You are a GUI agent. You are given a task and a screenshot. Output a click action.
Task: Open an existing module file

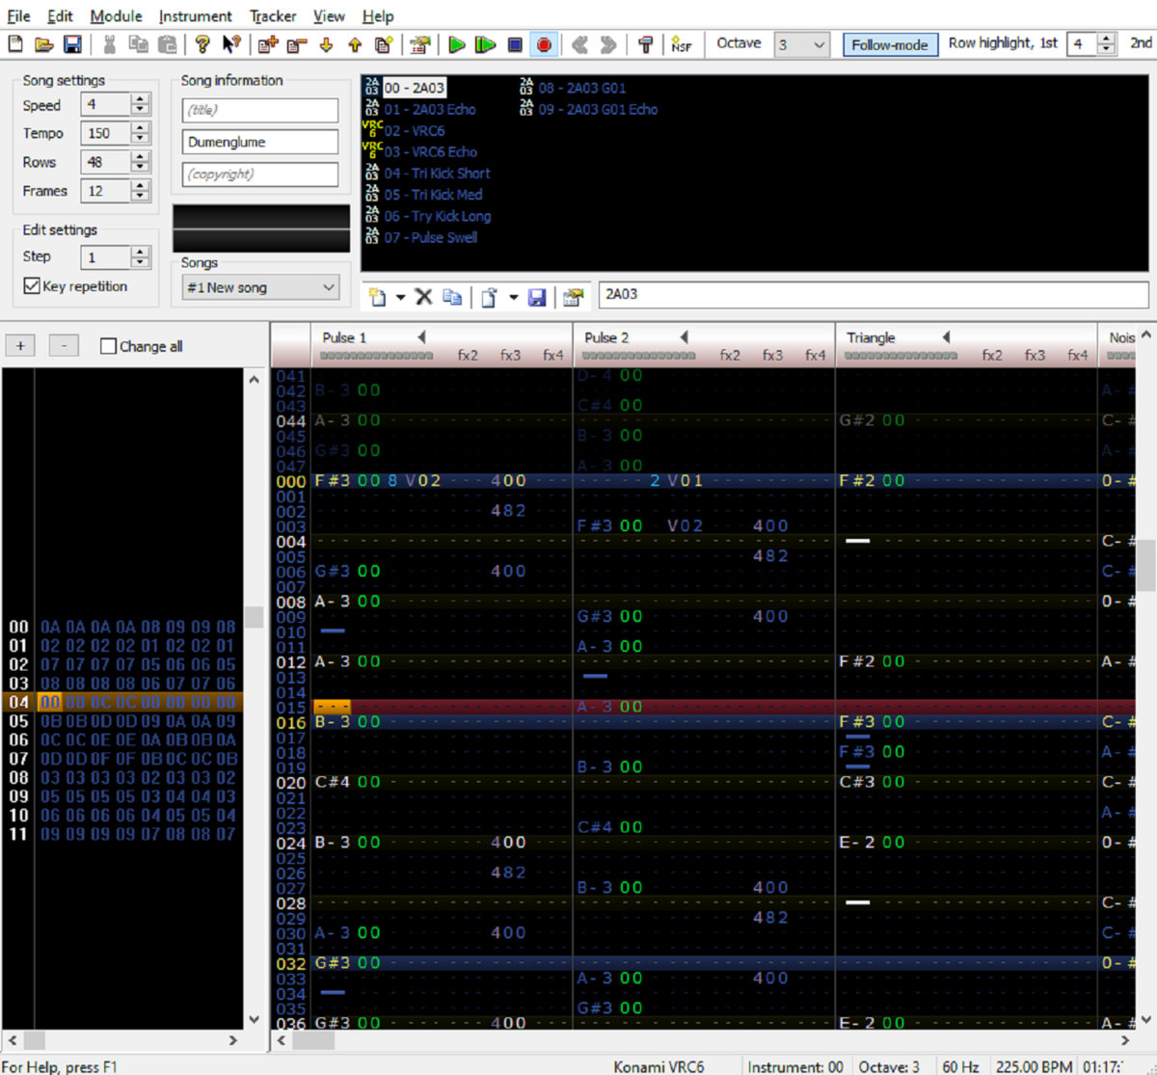(43, 44)
